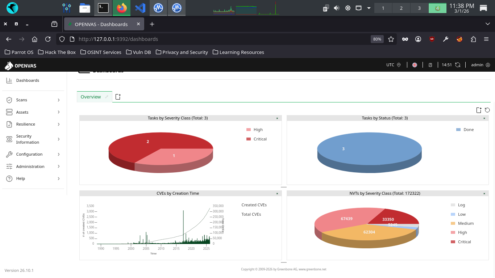Click the add new dashboard icon beside Overview
495x278 pixels.
point(118,97)
